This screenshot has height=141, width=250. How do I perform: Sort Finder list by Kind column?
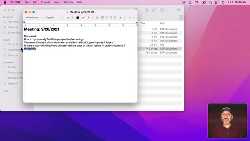pos(162,23)
